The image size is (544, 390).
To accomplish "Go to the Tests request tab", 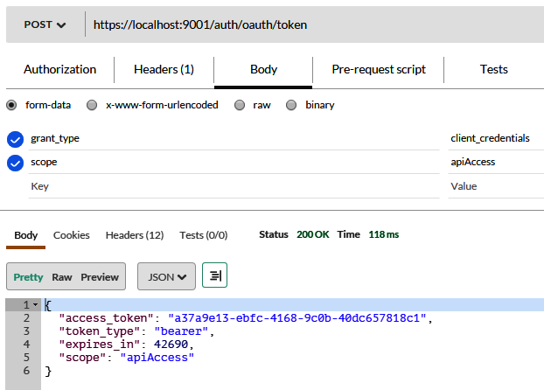I will (493, 69).
